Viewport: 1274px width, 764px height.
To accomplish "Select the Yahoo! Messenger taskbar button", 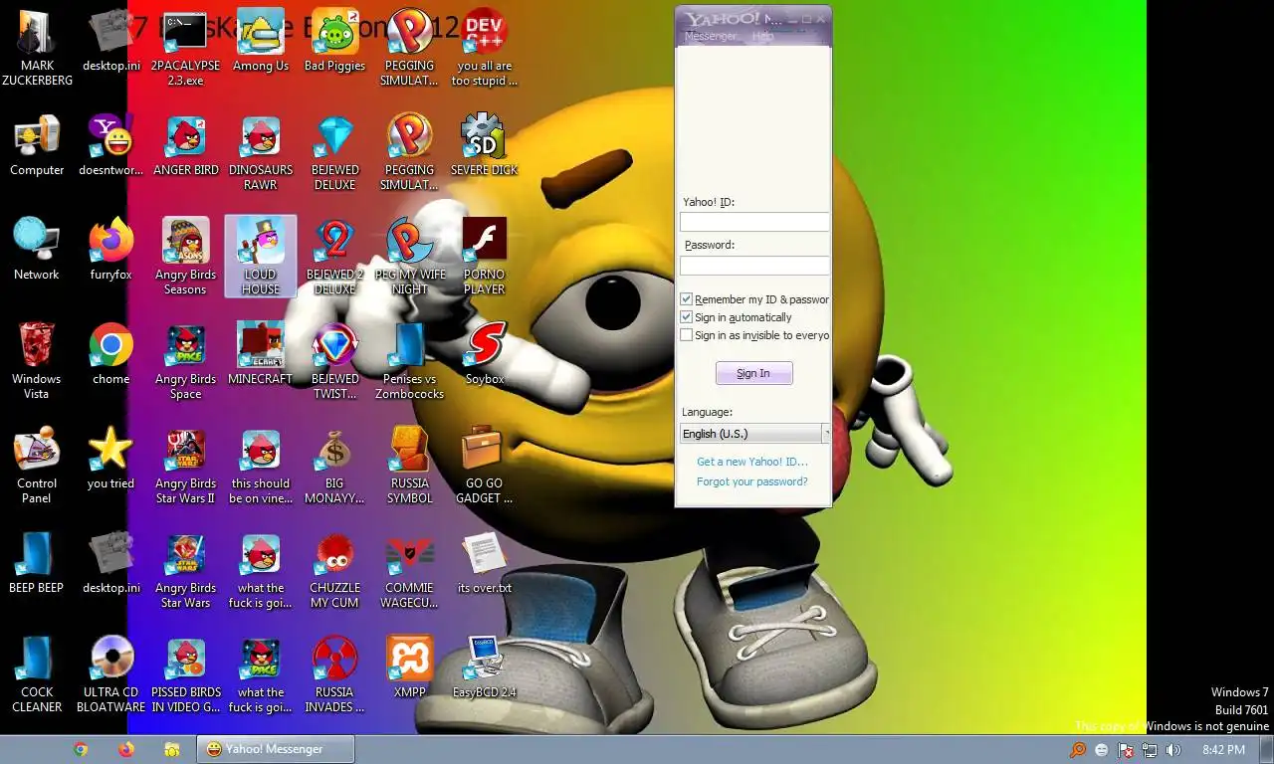I will pos(275,749).
